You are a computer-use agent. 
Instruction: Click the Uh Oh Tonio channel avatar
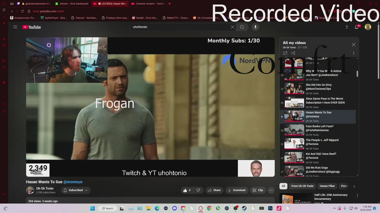coord(30,190)
